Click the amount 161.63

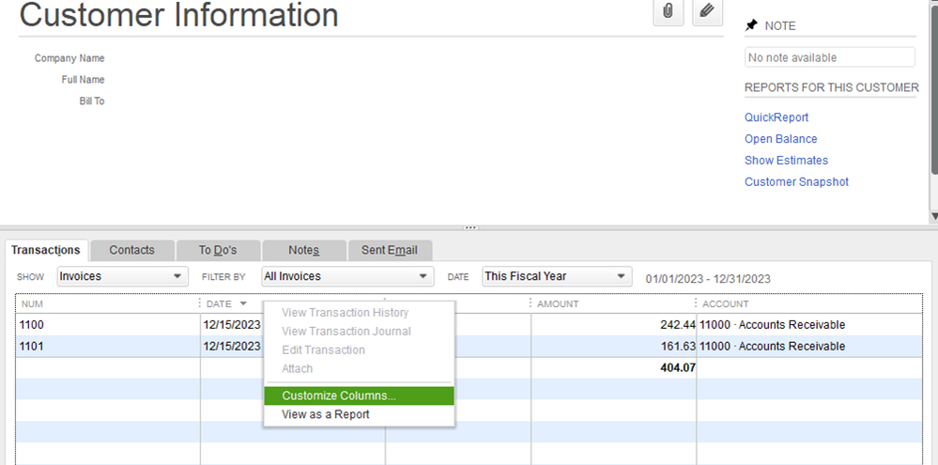pyautogui.click(x=678, y=347)
